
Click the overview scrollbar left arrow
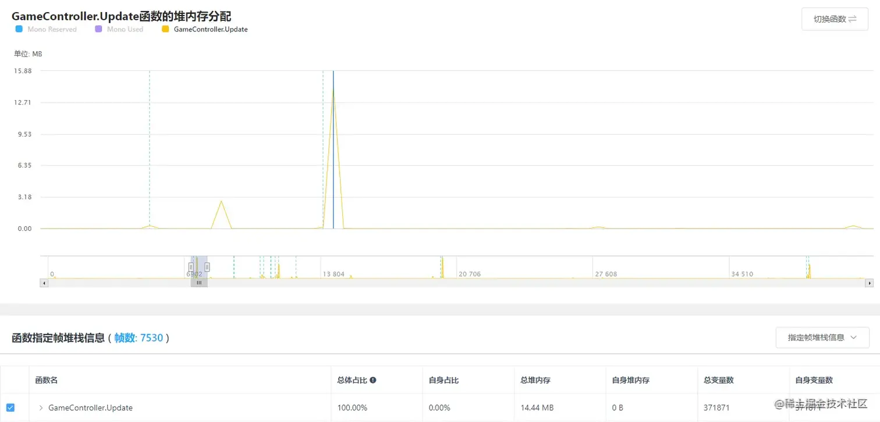pos(44,283)
